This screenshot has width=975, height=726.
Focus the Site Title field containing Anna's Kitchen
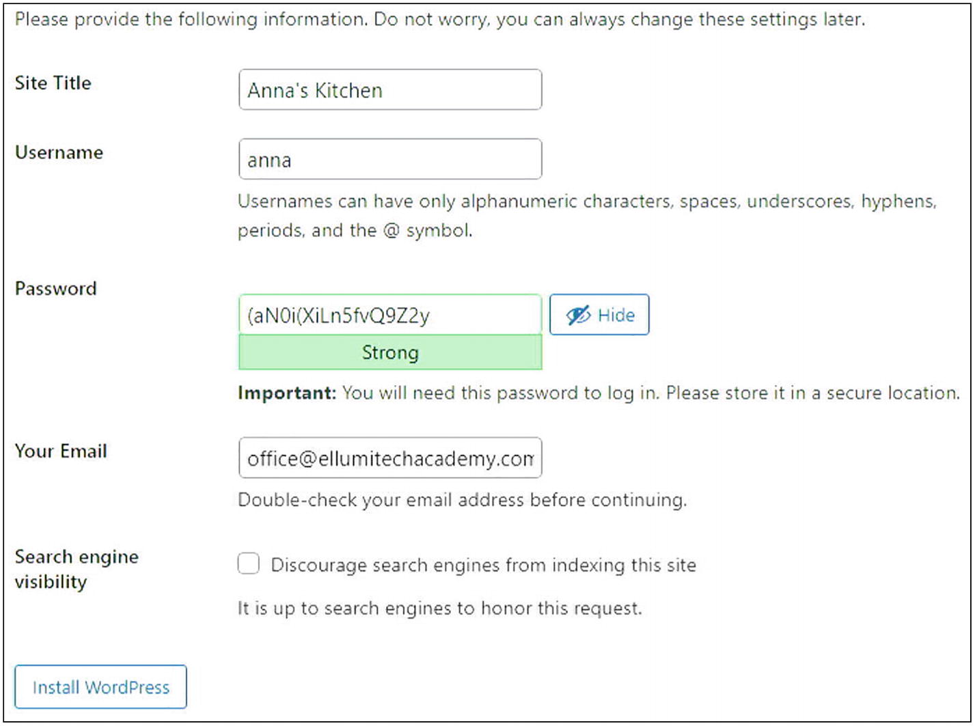[389, 89]
